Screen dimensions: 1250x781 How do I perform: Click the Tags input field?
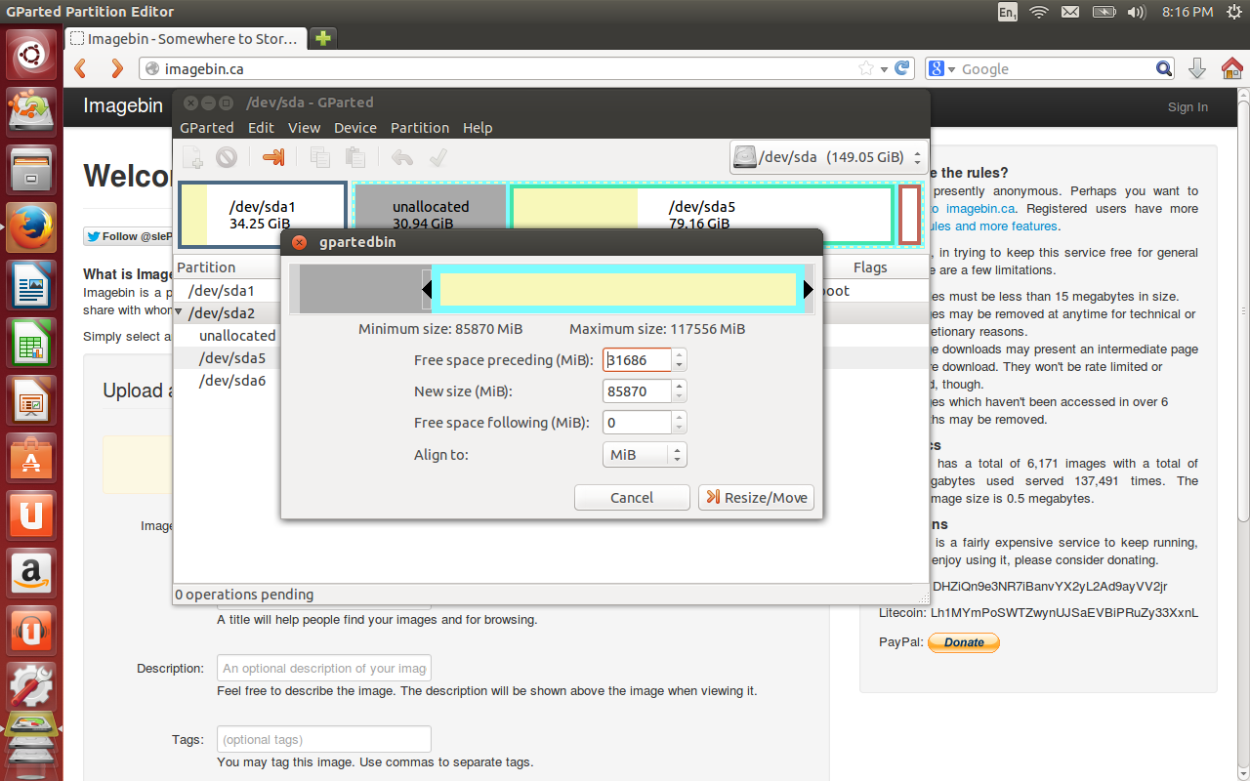coord(323,739)
